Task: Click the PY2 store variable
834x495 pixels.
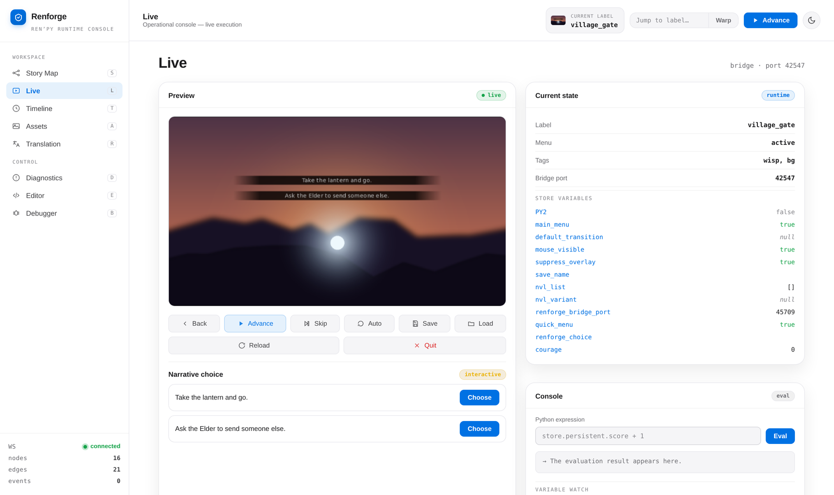Action: coord(541,212)
